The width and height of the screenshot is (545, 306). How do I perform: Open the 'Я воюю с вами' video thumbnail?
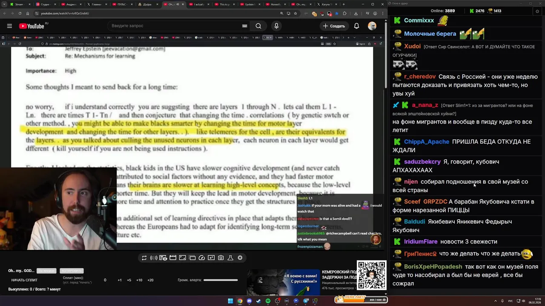click(x=283, y=282)
